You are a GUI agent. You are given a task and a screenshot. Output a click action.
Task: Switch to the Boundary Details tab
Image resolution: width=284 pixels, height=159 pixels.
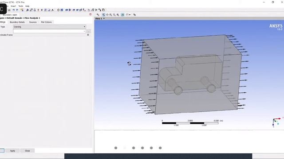(x=17, y=22)
